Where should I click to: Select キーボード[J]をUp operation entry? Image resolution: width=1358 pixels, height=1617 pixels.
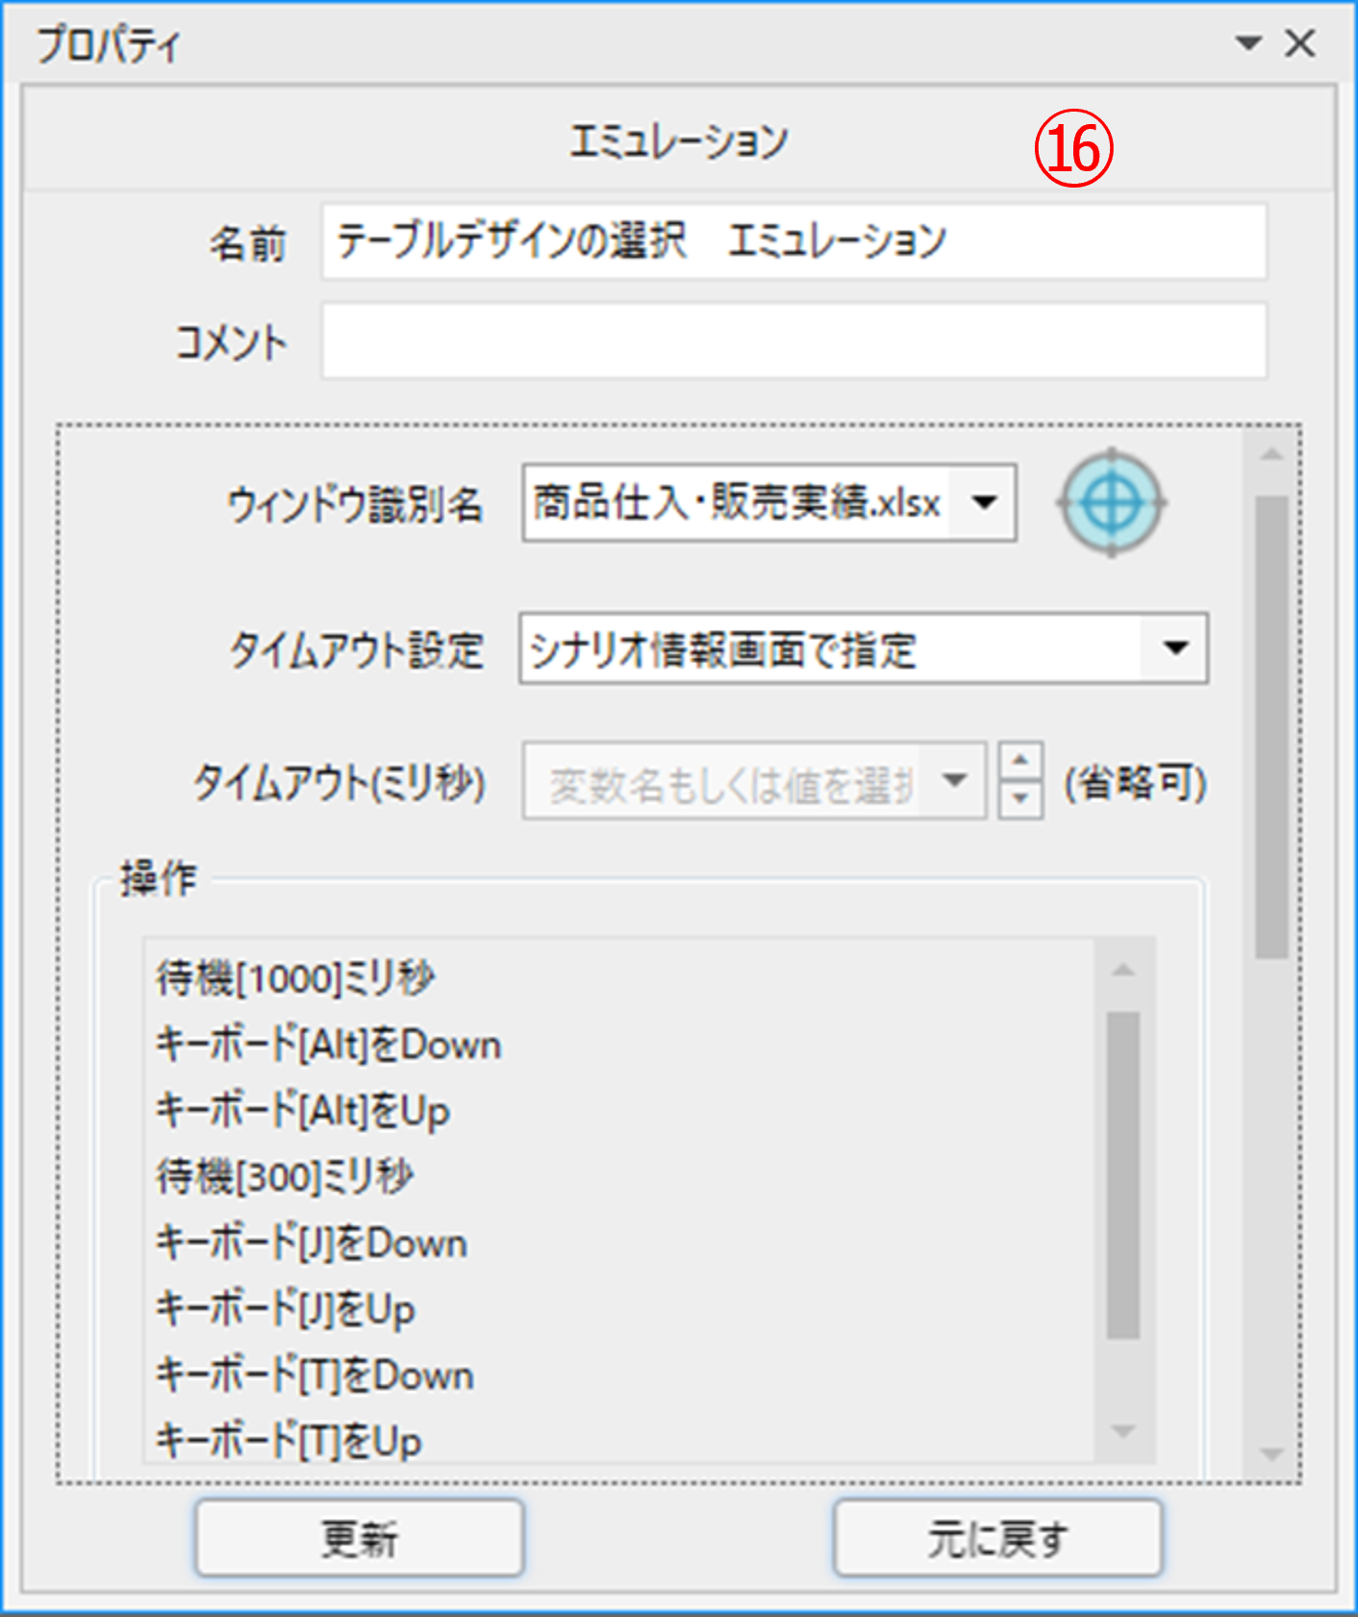point(286,1309)
